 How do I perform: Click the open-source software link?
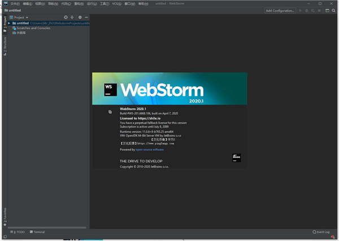pyautogui.click(x=150, y=150)
